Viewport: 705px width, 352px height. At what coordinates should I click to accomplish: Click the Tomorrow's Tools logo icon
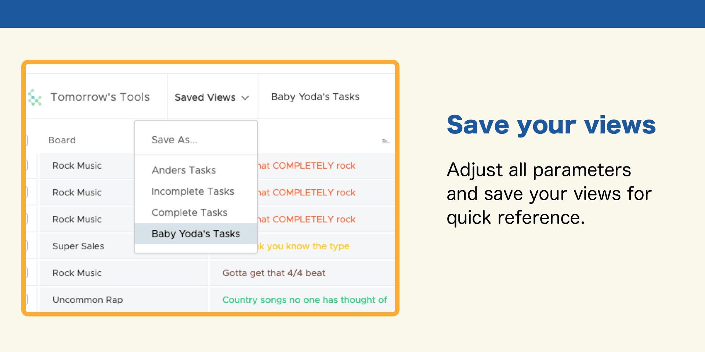tap(35, 97)
